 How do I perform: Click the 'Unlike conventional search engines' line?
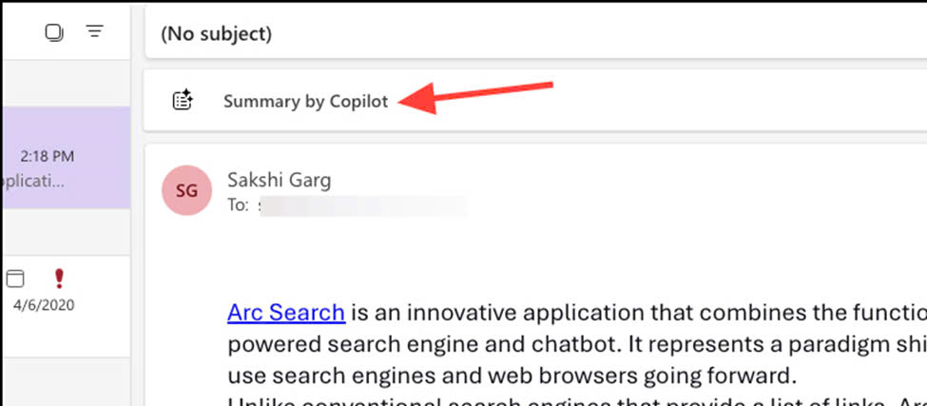[x=577, y=401]
